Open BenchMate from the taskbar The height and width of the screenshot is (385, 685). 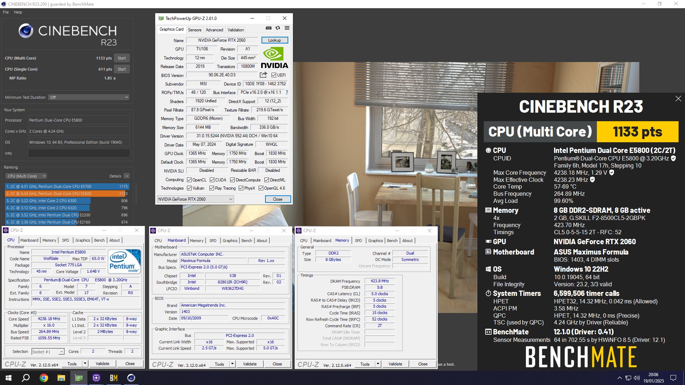tap(113, 378)
